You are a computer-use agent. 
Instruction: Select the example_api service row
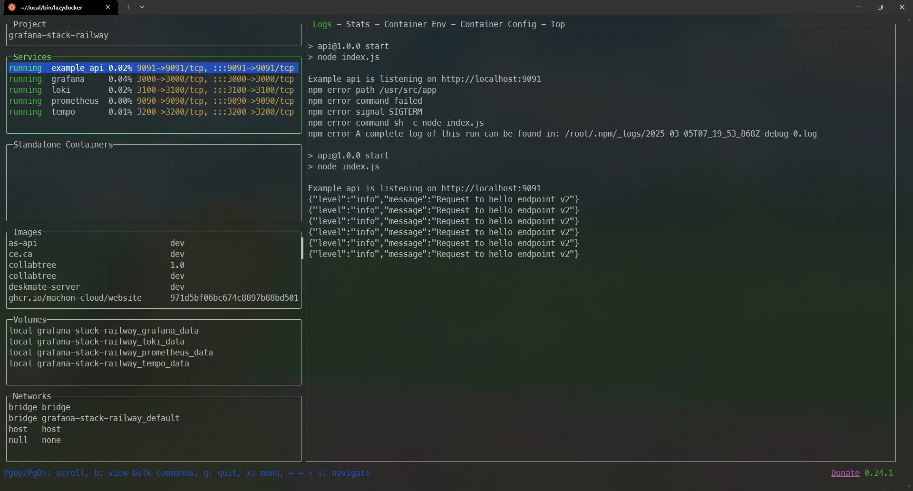click(x=153, y=68)
